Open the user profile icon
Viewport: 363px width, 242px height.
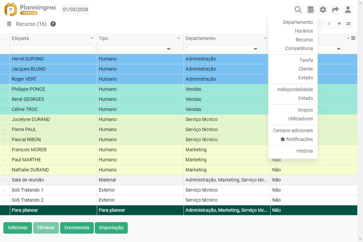348,10
